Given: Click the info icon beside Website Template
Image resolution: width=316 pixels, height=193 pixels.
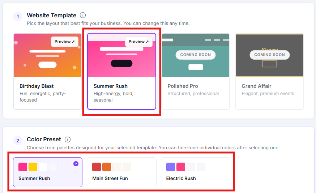Looking at the screenshot, I should click(x=83, y=15).
